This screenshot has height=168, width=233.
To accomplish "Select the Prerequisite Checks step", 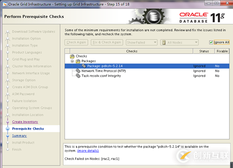I will pyautogui.click(x=28, y=129).
